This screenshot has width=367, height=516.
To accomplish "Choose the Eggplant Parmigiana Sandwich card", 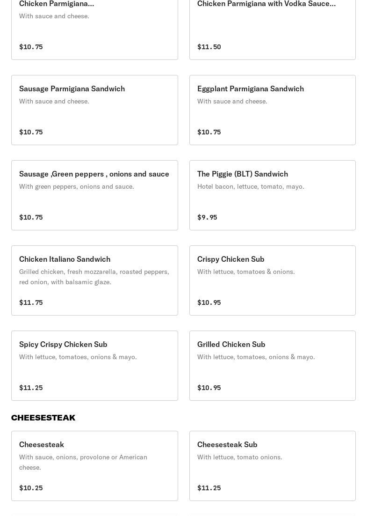I will (272, 110).
